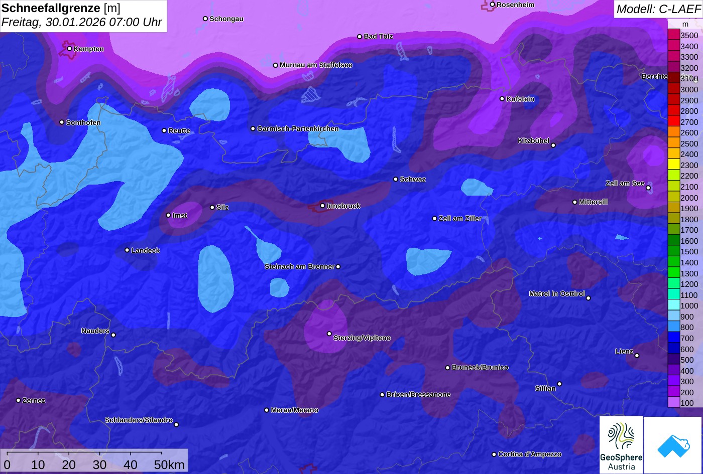Click the 50km scale bar label
703x474 pixels.
pos(169,465)
